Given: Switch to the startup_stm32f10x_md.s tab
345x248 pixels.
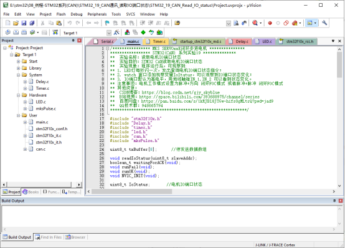Looking at the screenshot, I should (197, 41).
